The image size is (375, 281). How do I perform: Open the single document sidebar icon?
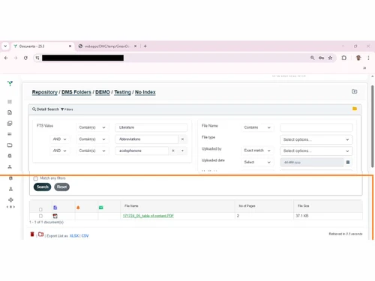click(x=10, y=112)
